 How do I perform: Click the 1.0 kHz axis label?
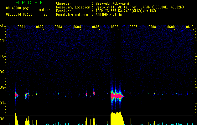coord(3,56)
